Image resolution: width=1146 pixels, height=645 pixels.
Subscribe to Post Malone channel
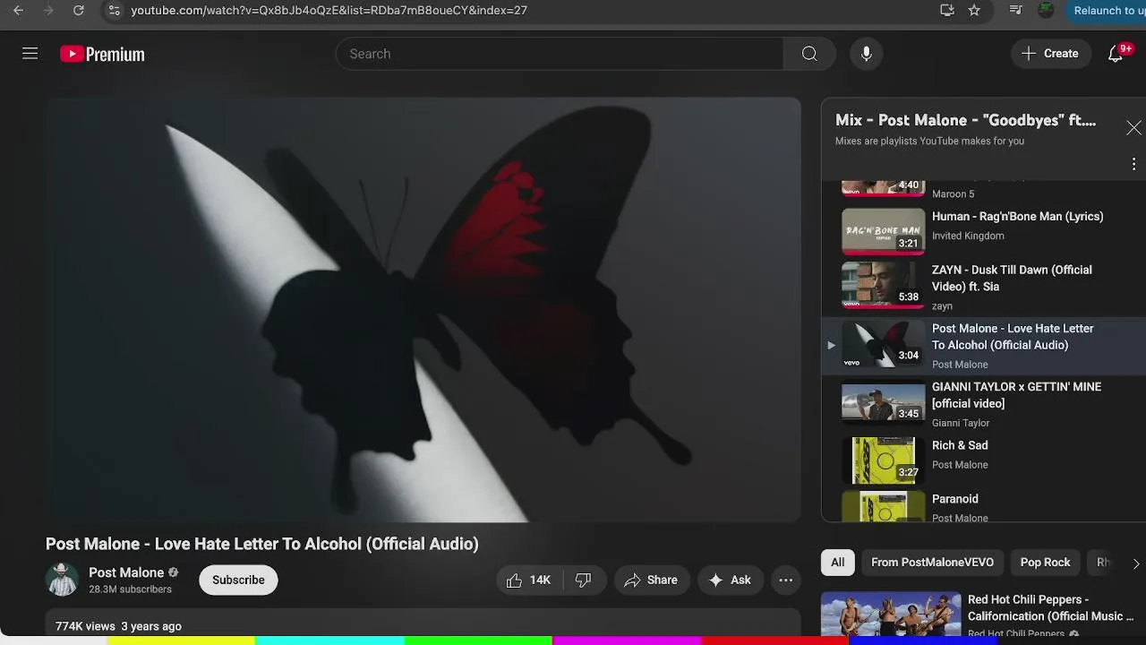(238, 580)
